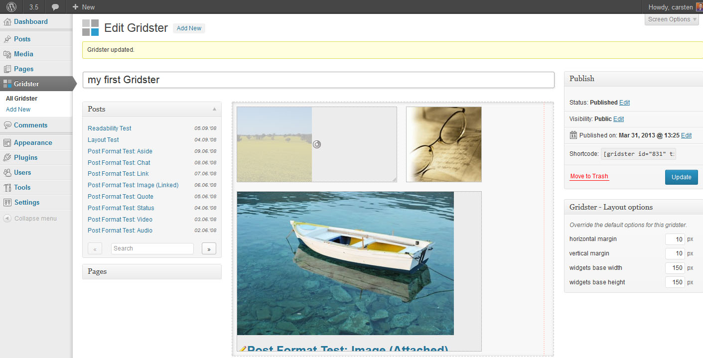Image resolution: width=703 pixels, height=358 pixels.
Task: Click the Gridster grid icon in sidebar
Action: pyautogui.click(x=7, y=84)
